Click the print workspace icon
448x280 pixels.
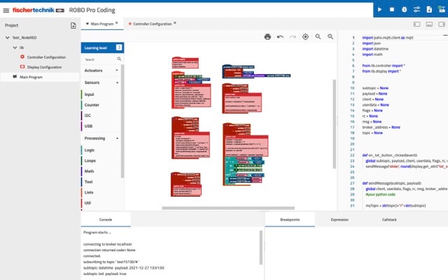267,36
